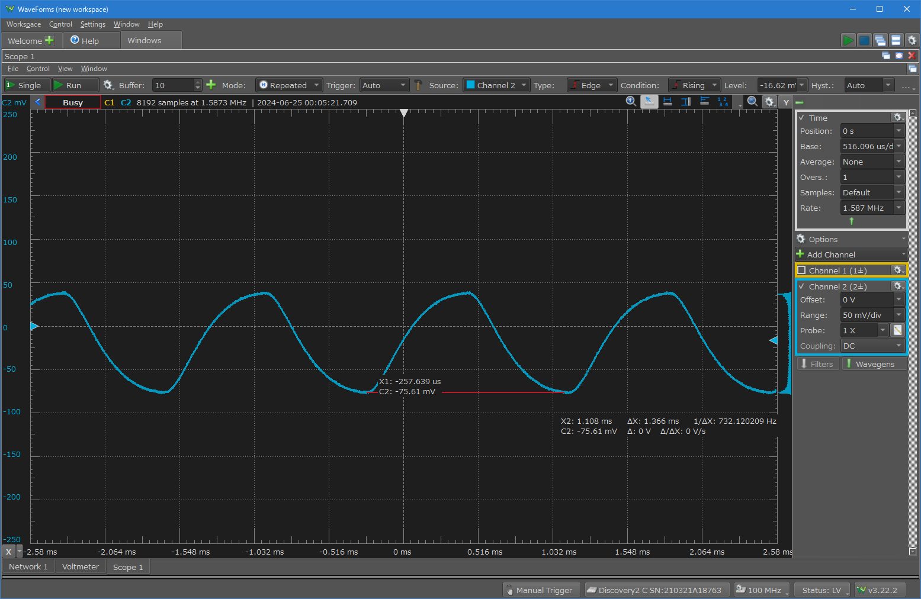Open Channel 1 gear settings
This screenshot has width=921, height=599.
pos(898,270)
